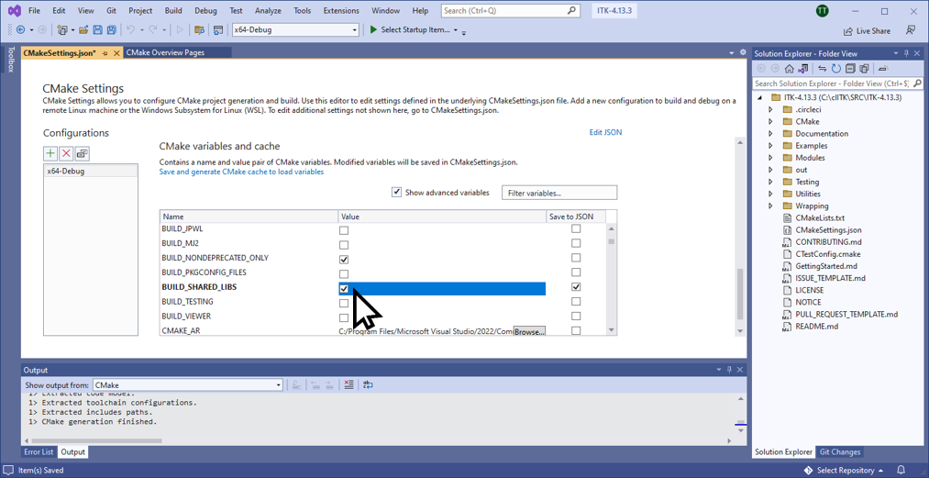Expand the Modules folder

tap(770, 158)
